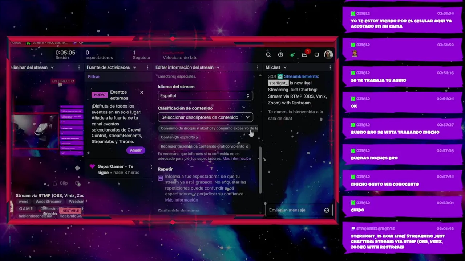The height and width of the screenshot is (261, 465).
Task: Click the 0 espectadores stat
Action: click(99, 55)
